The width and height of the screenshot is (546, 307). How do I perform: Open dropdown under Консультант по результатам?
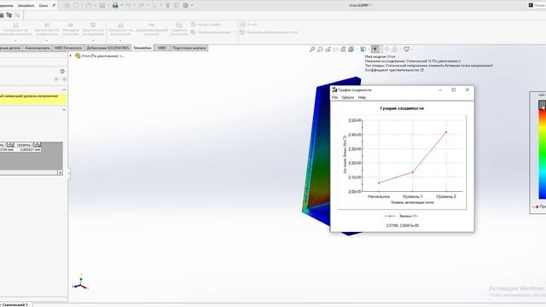pos(120,40)
